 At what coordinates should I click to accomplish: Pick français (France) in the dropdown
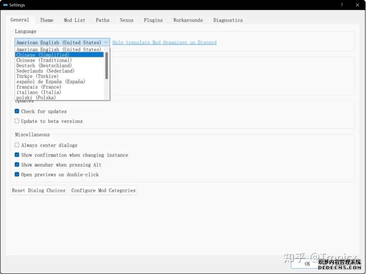[39, 87]
